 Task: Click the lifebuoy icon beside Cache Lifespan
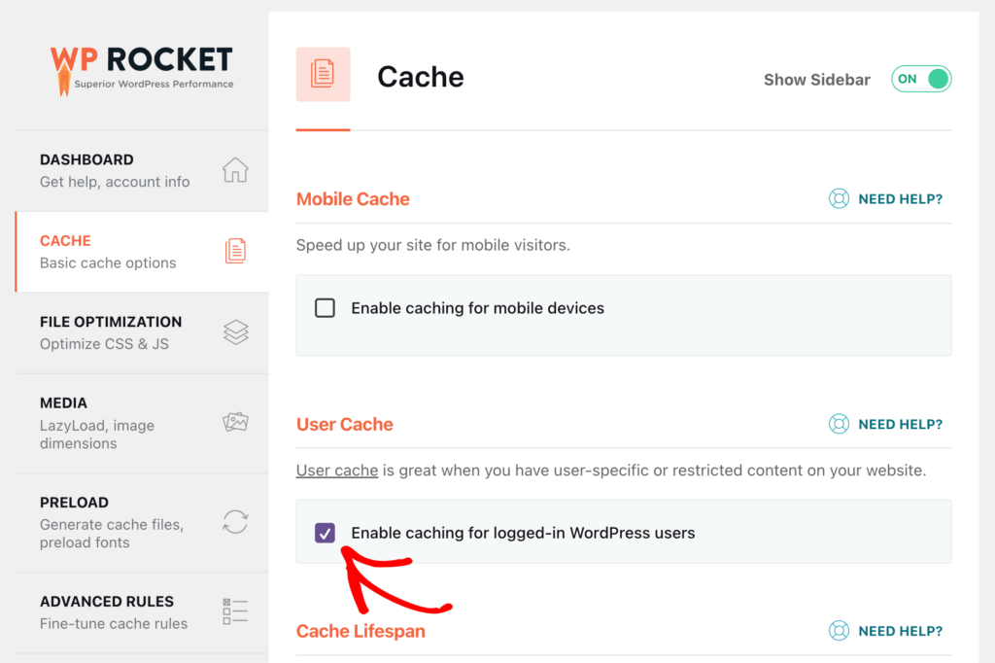tap(839, 631)
